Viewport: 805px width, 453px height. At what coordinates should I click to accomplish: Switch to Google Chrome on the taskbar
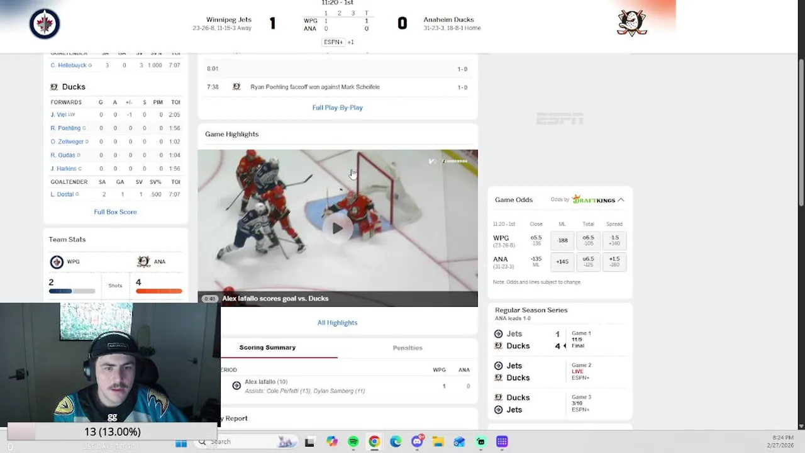[374, 442]
